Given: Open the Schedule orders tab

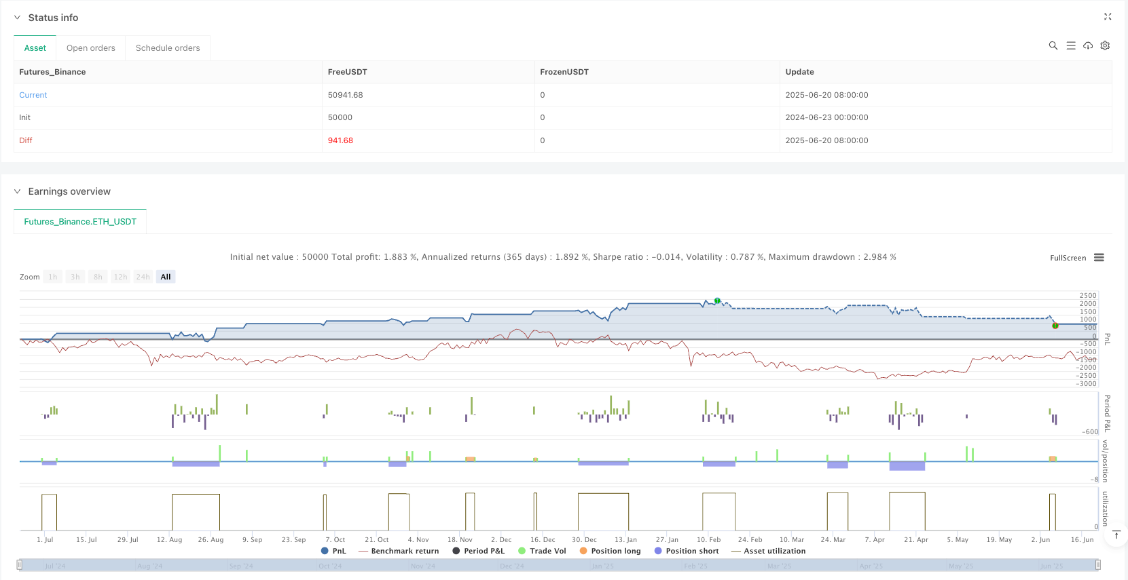Looking at the screenshot, I should click(168, 48).
